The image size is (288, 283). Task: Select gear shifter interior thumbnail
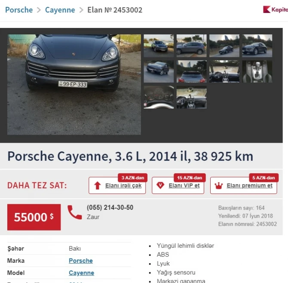(x=257, y=71)
